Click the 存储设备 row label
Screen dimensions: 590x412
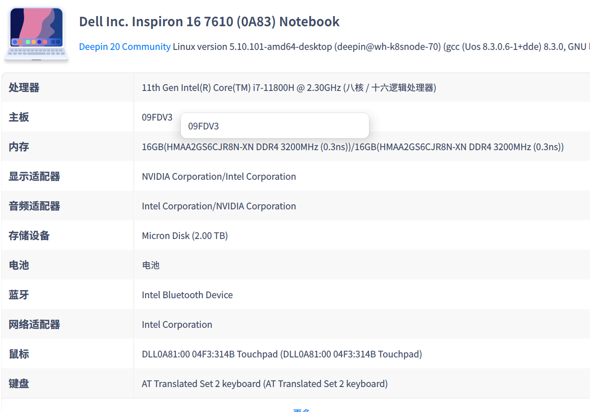(x=29, y=236)
